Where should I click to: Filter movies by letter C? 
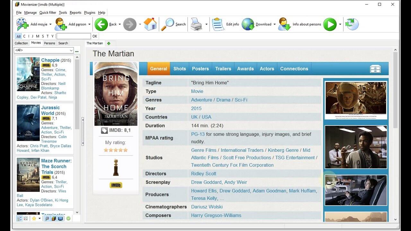point(24,36)
